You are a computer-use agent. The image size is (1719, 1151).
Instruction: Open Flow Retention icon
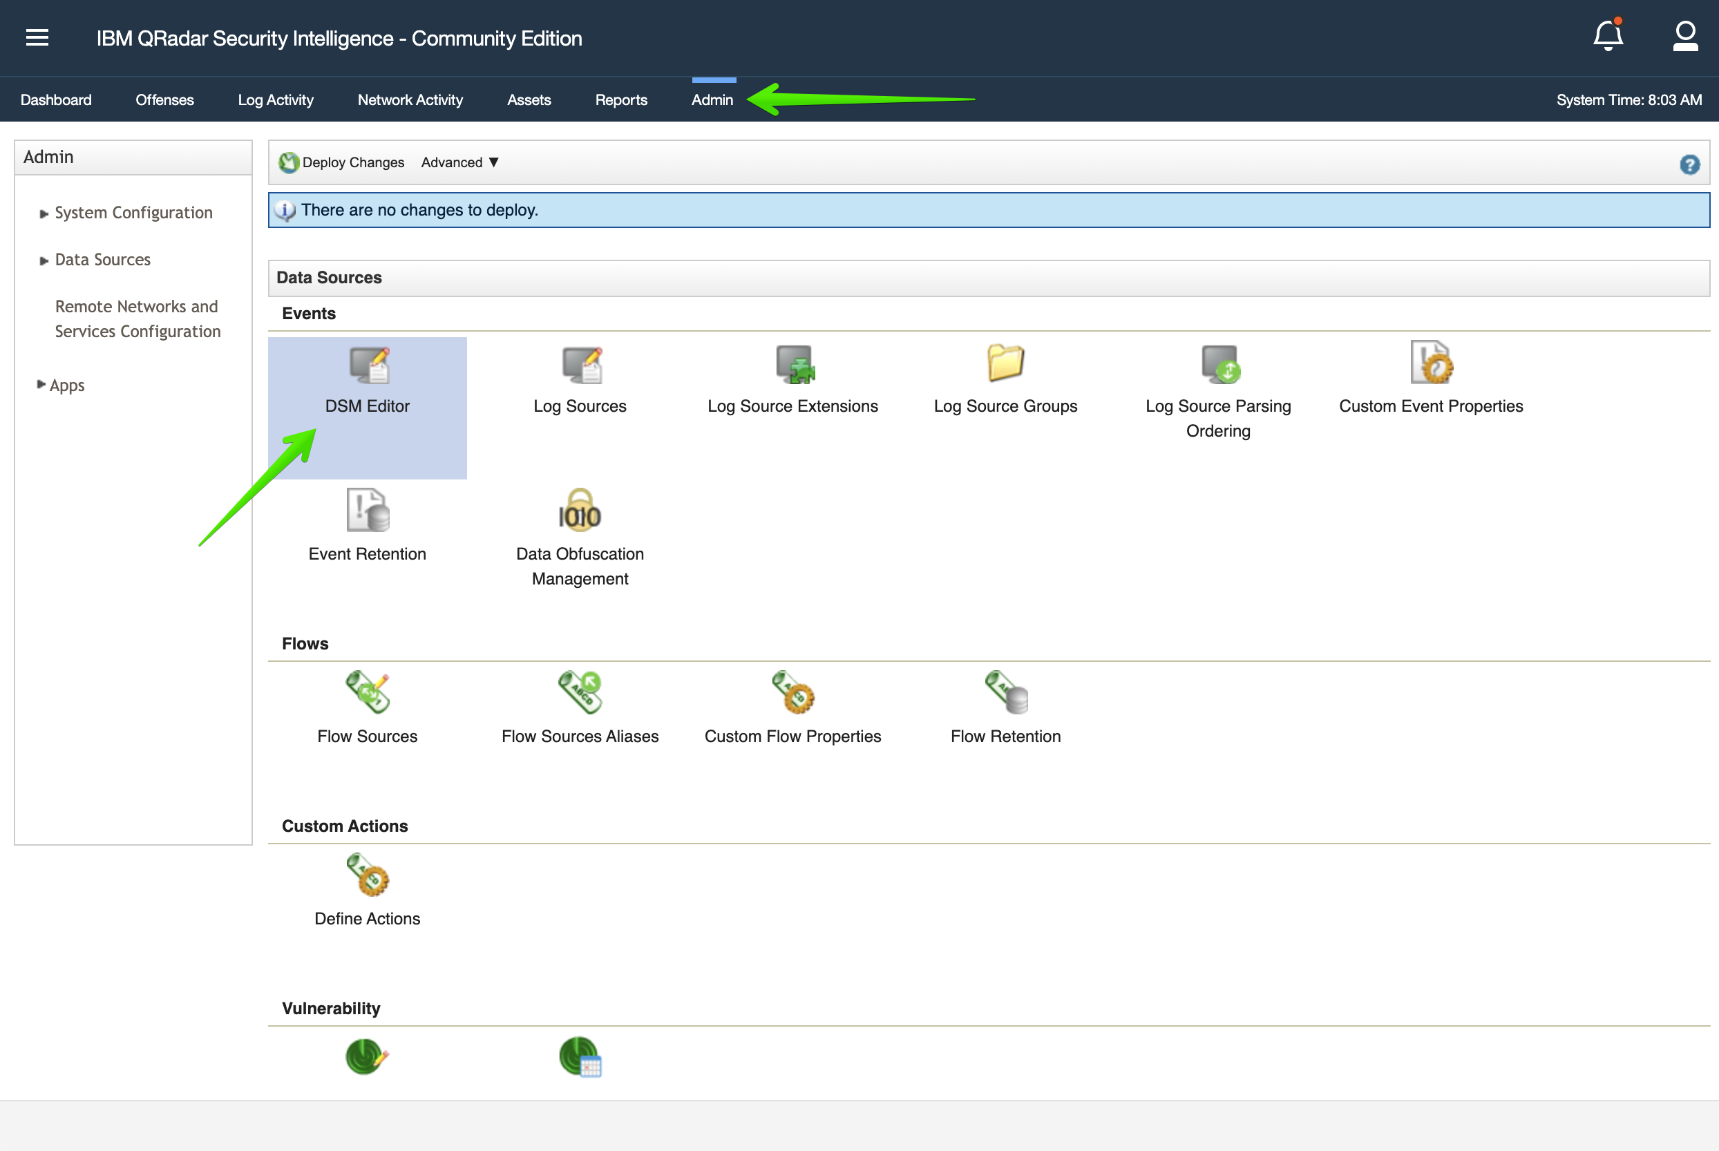(1005, 692)
